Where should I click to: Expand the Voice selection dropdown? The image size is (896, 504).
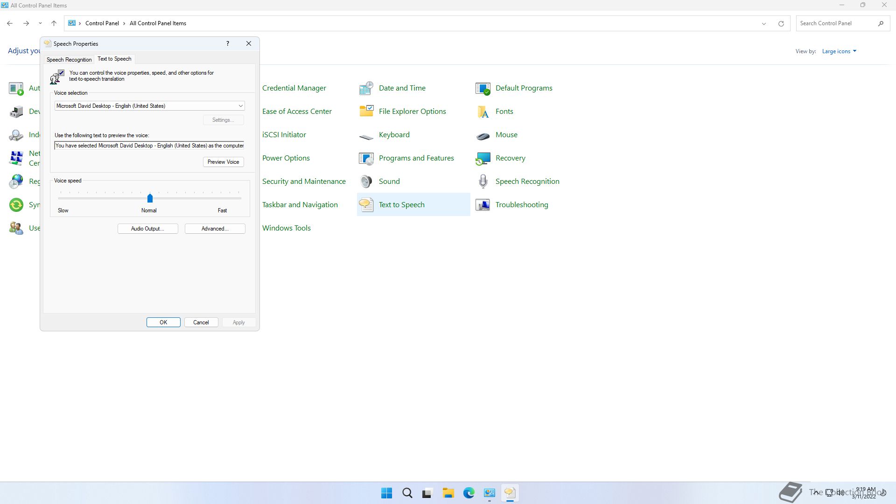pos(240,106)
